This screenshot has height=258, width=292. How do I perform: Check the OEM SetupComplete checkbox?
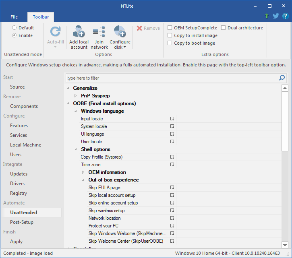tap(170, 28)
